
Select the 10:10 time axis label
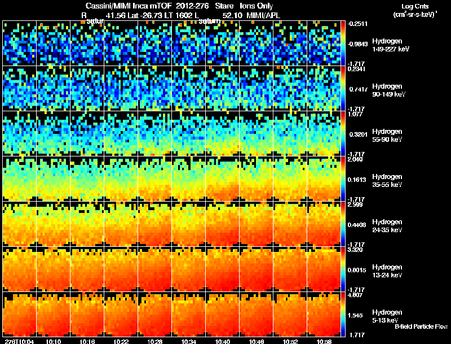pyautogui.click(x=54, y=342)
